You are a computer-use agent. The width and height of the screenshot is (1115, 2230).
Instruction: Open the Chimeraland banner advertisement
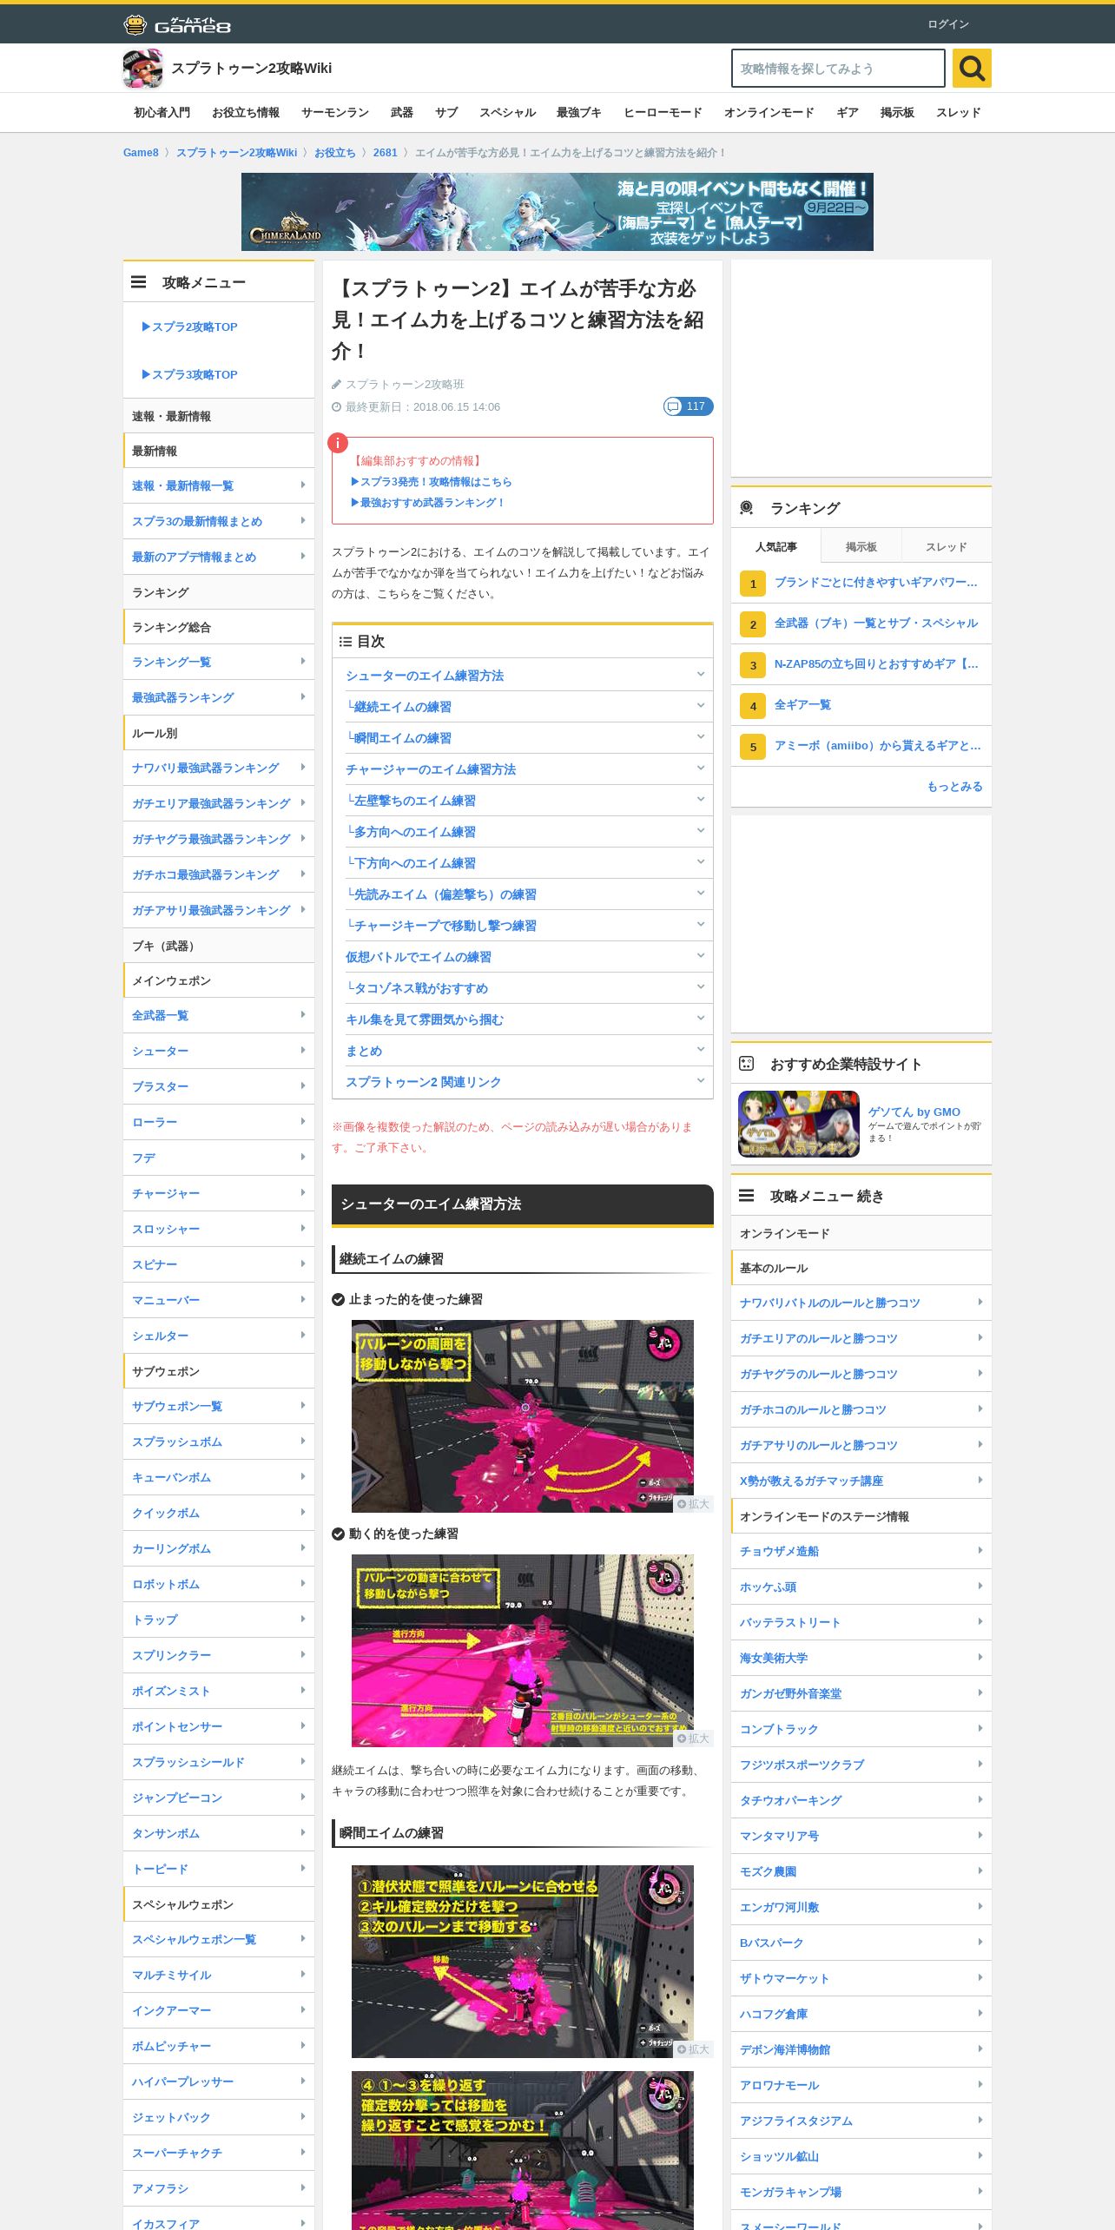coord(557,212)
